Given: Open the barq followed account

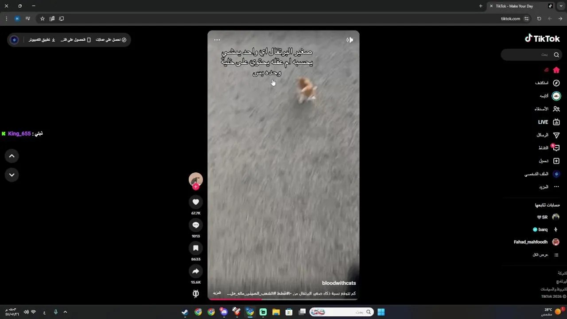Looking at the screenshot, I should coord(546,230).
